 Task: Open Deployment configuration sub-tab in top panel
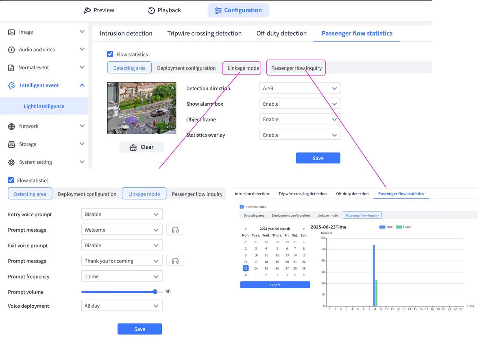[186, 68]
